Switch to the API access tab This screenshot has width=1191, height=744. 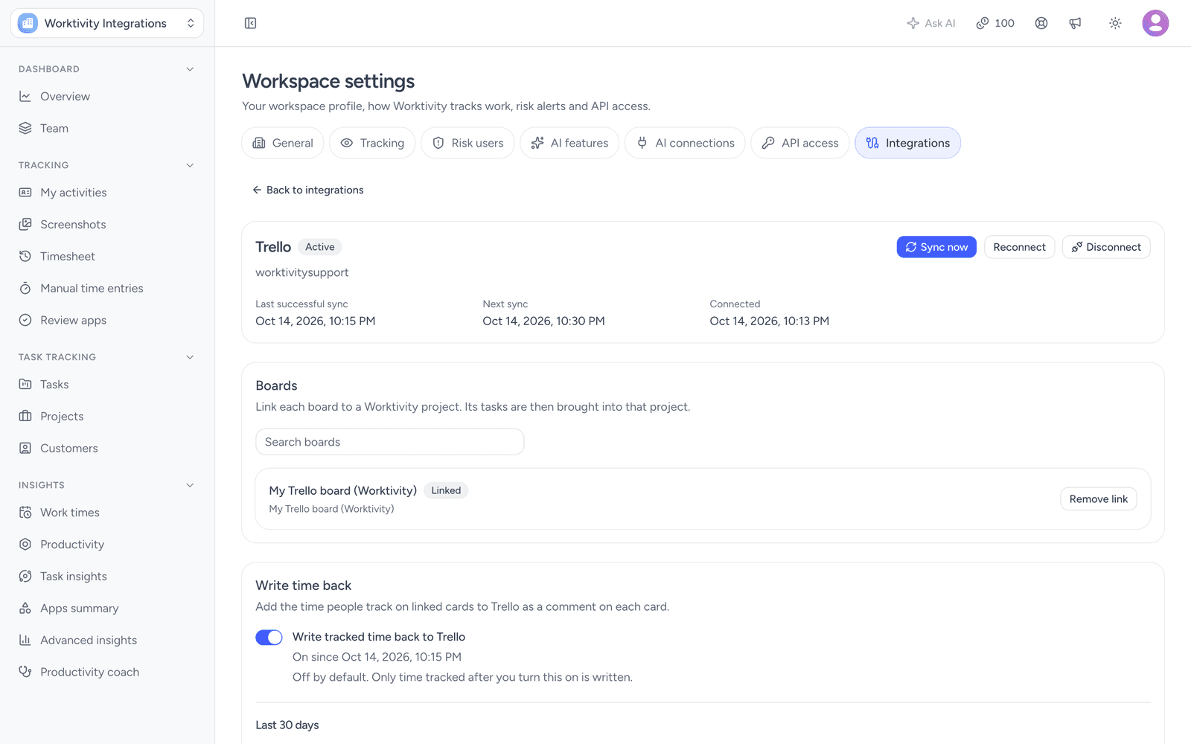coord(800,143)
